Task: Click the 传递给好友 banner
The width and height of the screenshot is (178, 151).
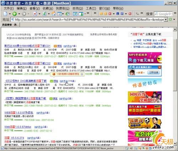Action: pos(145,84)
